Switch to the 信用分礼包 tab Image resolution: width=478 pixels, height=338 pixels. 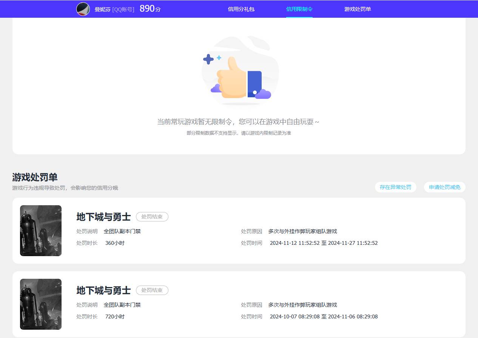[241, 9]
